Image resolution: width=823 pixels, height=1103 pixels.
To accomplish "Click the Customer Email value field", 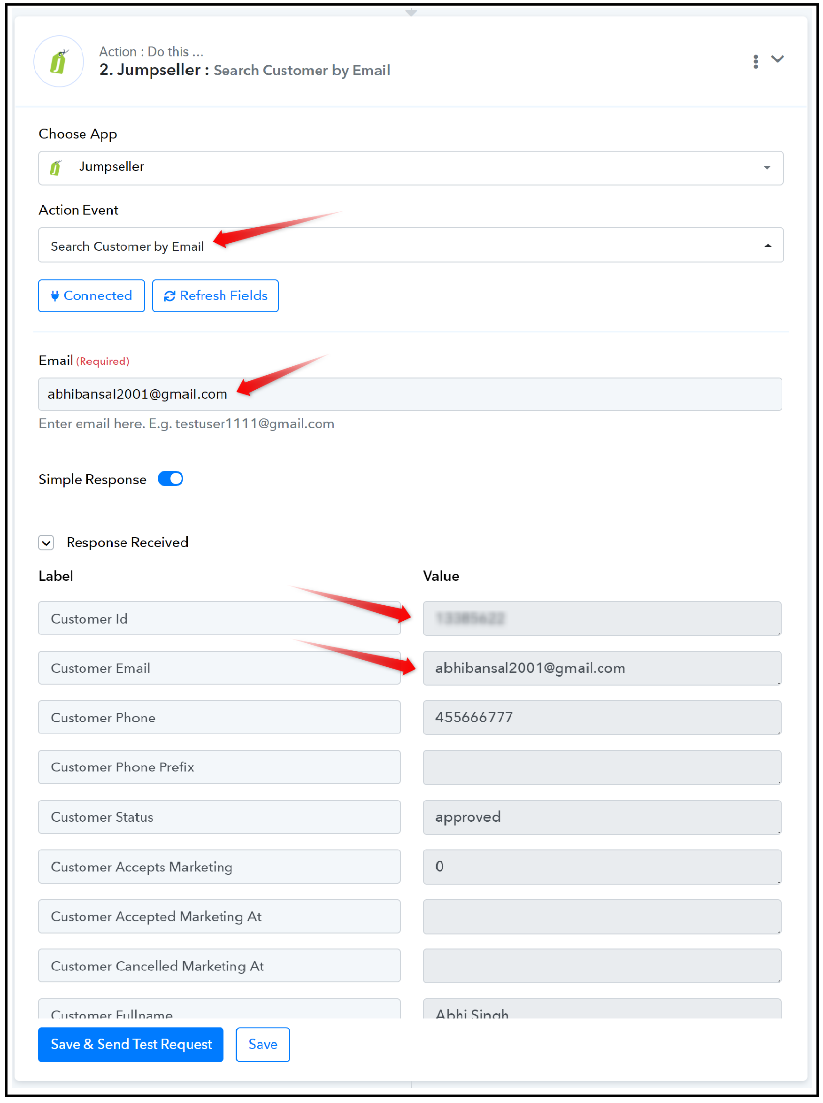I will coord(602,668).
